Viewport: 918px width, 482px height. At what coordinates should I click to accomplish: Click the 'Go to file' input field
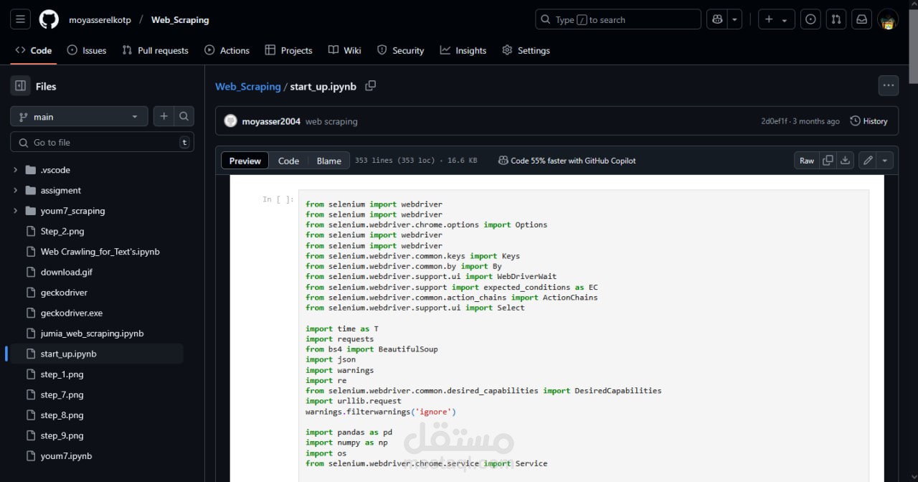click(102, 142)
